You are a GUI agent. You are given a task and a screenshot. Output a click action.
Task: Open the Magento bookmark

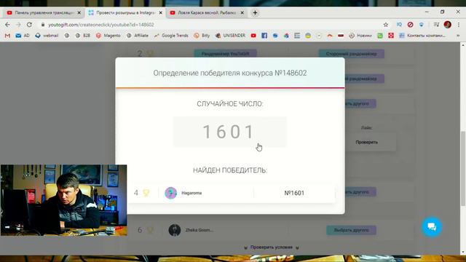click(x=108, y=36)
